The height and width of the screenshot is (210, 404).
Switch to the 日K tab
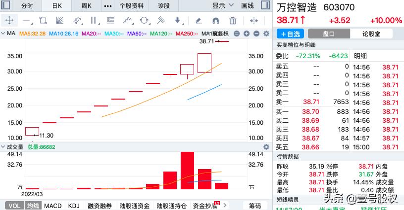point(56,5)
